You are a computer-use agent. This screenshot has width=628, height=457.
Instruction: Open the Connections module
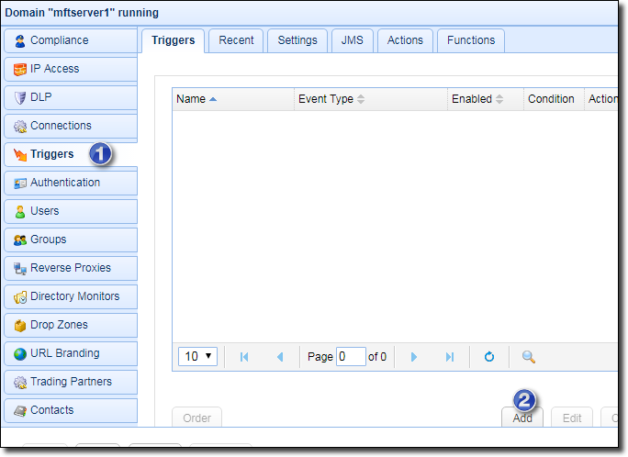pos(70,126)
